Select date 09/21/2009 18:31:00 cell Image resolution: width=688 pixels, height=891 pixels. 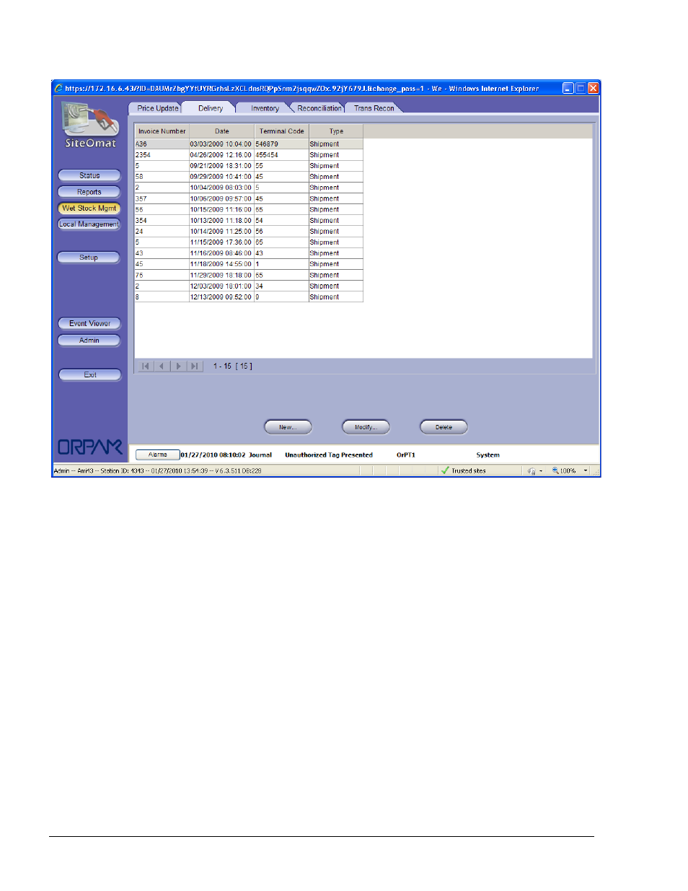click(221, 166)
